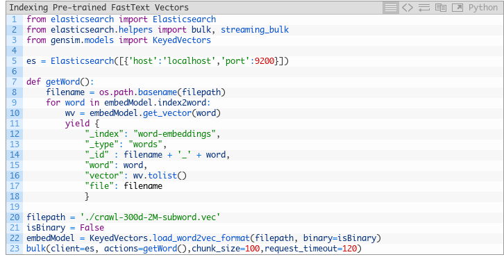Click chunk_size value 100 on line 23
Image resolution: width=504 pixels, height=257 pixels.
coord(252,248)
